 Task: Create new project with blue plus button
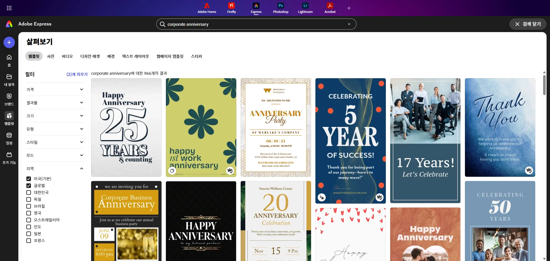[9, 42]
